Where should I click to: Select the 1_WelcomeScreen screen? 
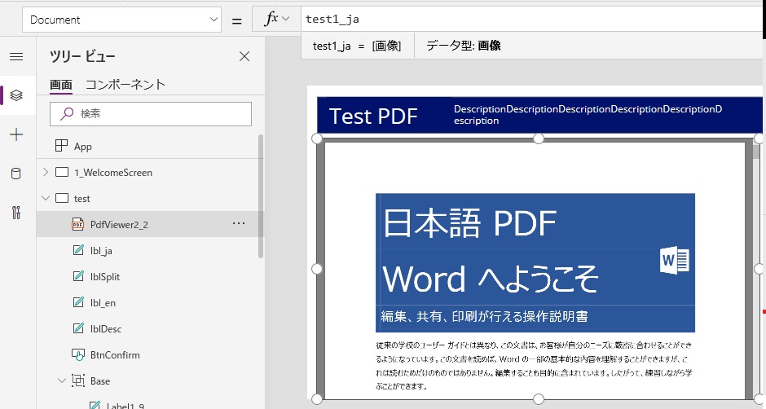pos(112,173)
